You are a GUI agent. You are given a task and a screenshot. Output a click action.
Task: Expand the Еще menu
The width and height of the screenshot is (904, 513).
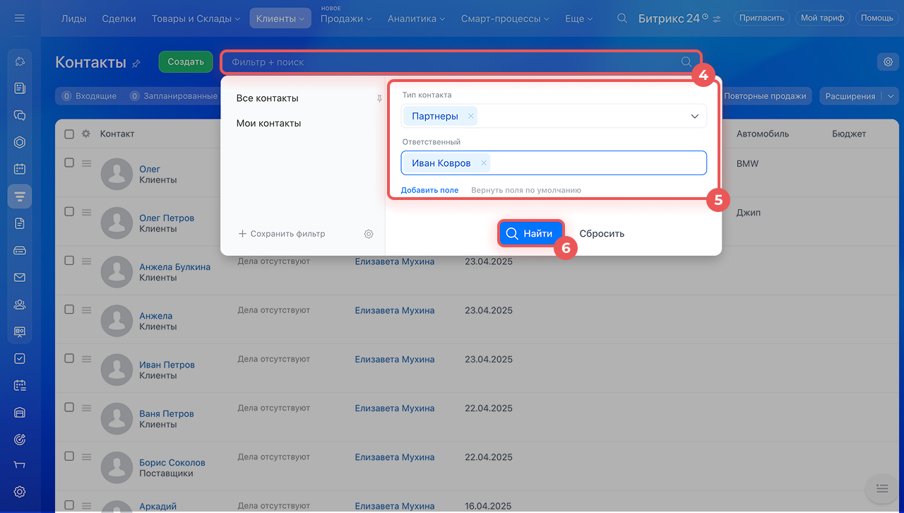[578, 18]
